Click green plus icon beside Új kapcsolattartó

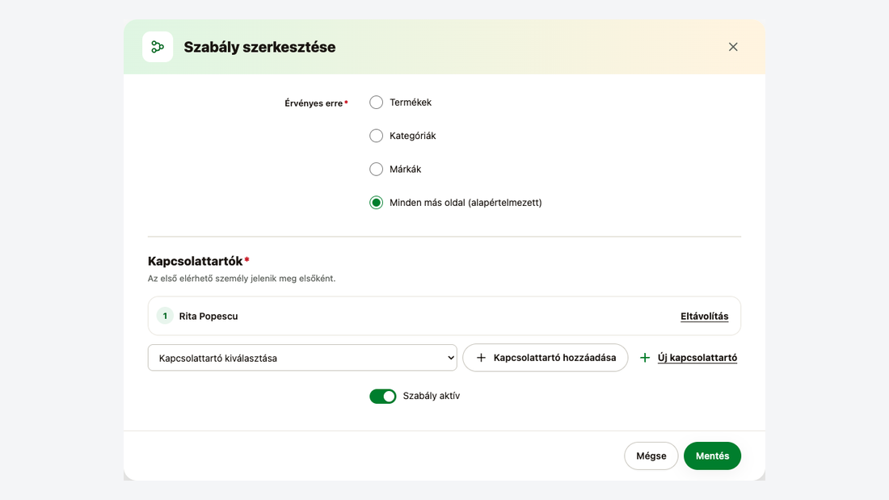coord(645,358)
